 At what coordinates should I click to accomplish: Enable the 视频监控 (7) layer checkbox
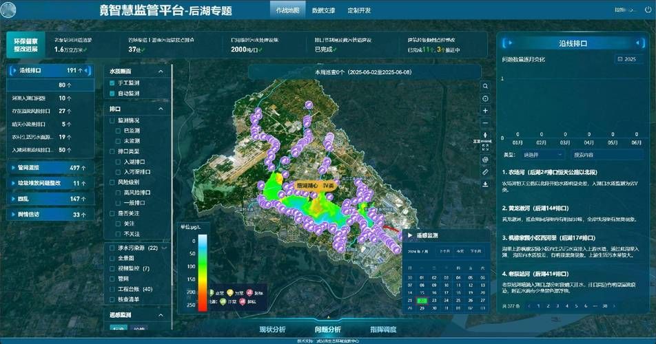[112, 268]
